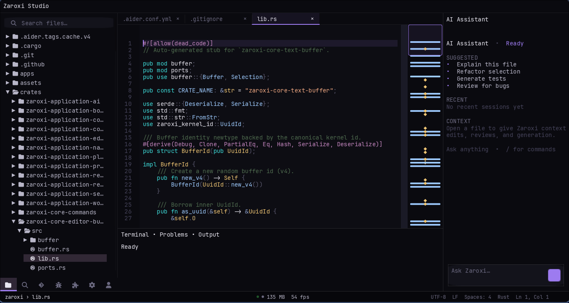This screenshot has width=569, height=303.
Task: Close the .aider.conf.yml tab
Action: point(178,19)
